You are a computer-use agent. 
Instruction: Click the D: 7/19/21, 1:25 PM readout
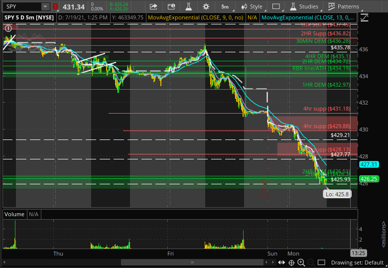tap(83, 17)
